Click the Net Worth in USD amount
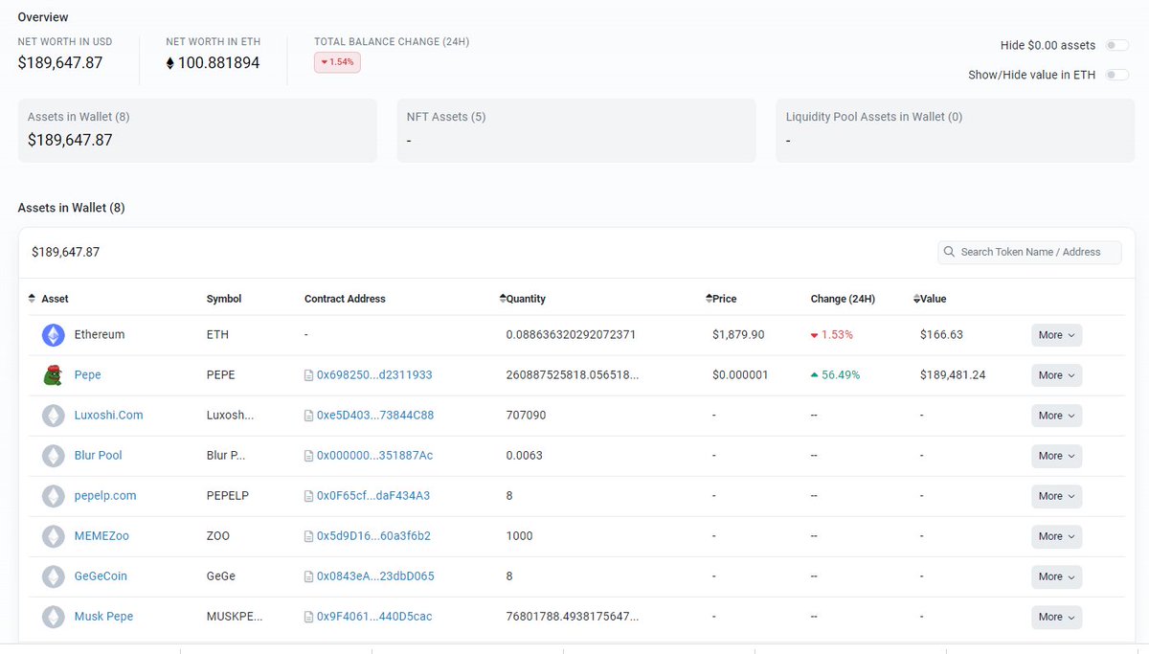The height and width of the screenshot is (654, 1149). (60, 63)
